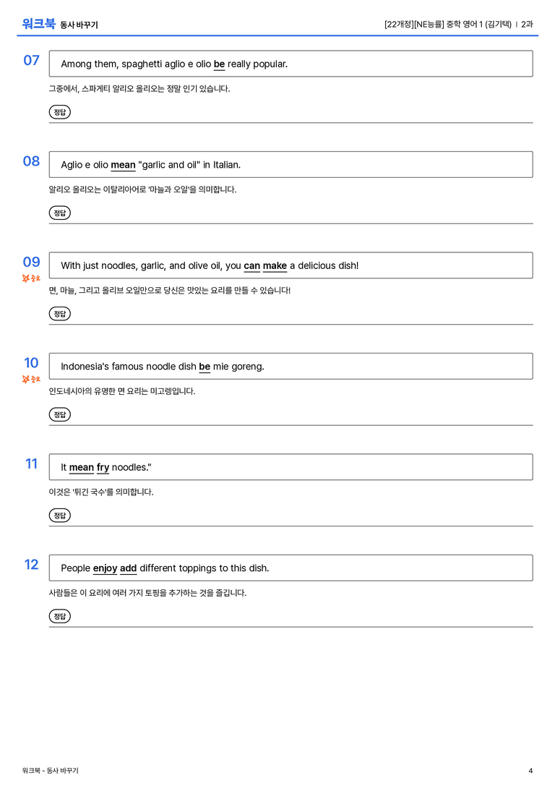Image resolution: width=555 pixels, height=786 pixels.
Task: Click the underlined word 'mean' in sentence 08
Action: point(124,165)
